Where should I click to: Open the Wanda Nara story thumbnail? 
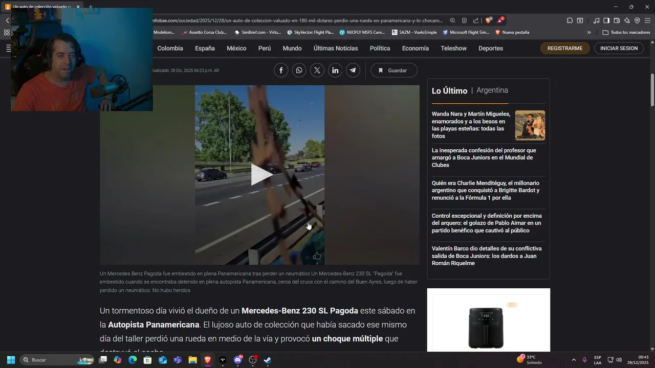pyautogui.click(x=530, y=125)
